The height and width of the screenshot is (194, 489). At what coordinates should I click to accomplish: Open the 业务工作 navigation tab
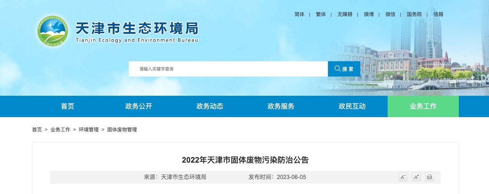[423, 106]
